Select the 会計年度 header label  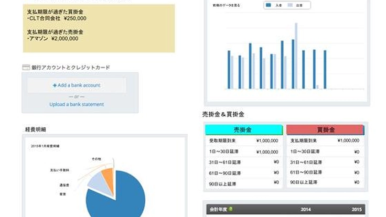(218, 209)
